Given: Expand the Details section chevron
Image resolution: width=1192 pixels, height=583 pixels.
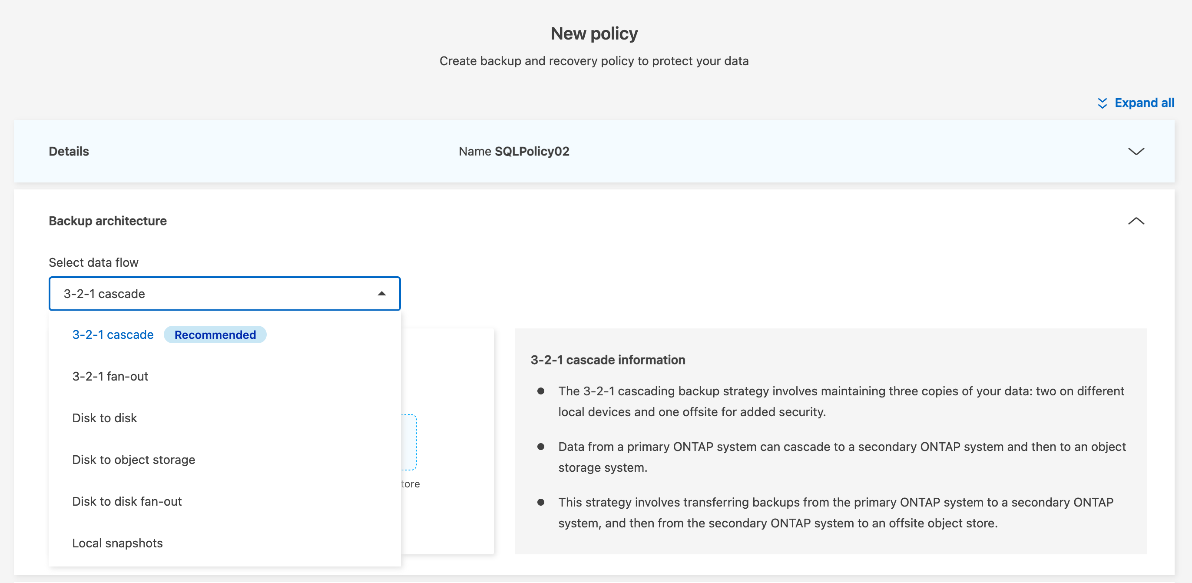Looking at the screenshot, I should coord(1136,151).
